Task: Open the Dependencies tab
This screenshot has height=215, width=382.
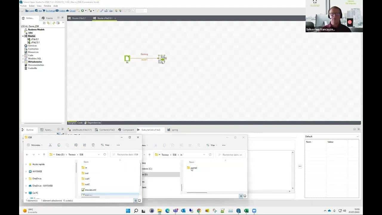Action: 93,123
